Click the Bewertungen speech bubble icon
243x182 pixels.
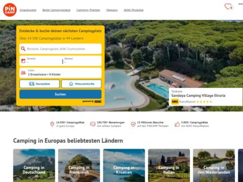(93, 124)
